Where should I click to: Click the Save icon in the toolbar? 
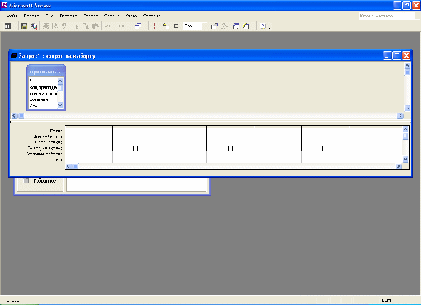click(x=24, y=26)
